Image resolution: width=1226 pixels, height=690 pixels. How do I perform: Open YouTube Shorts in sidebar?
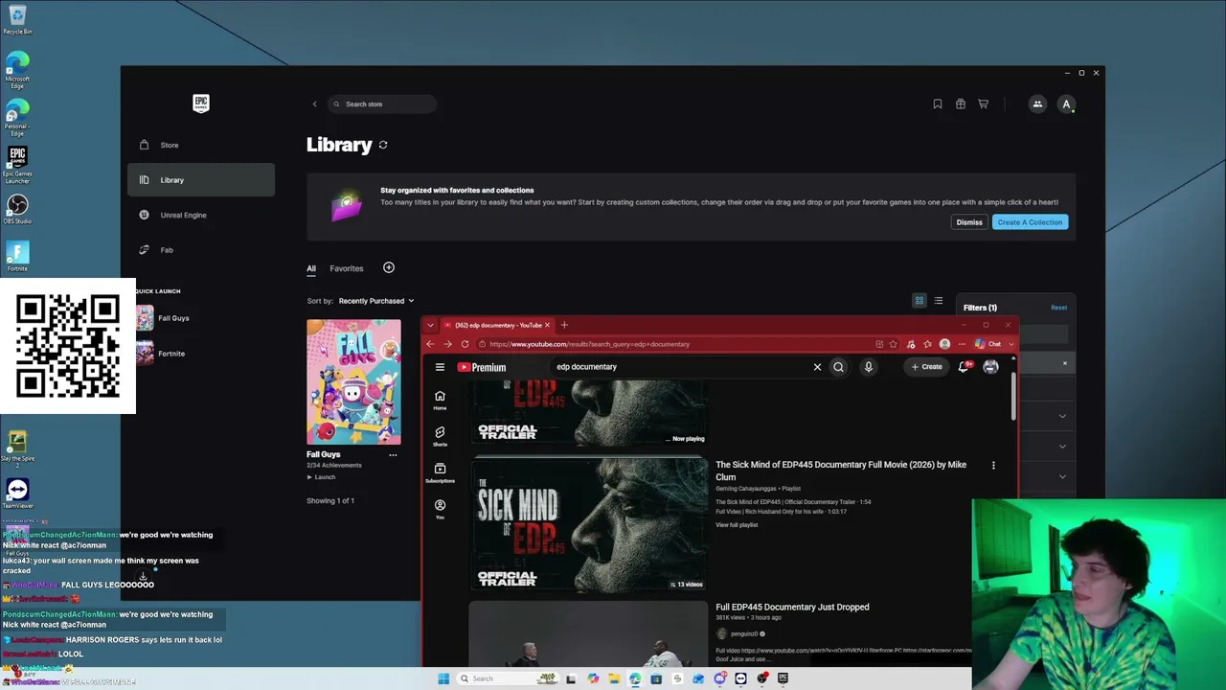point(440,437)
